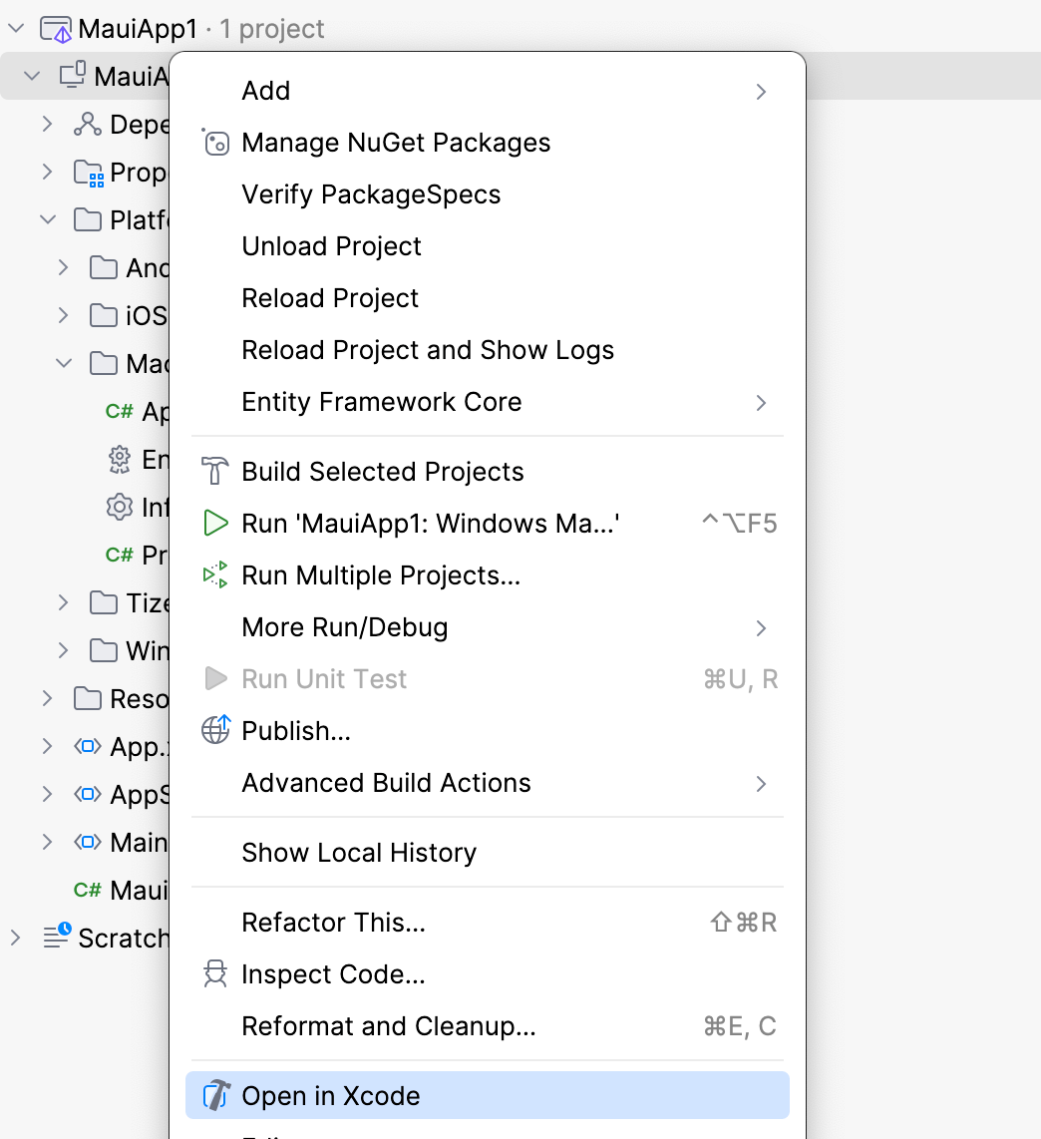Click Reformat and Cleanup
Viewport: 1041px width, 1139px height.
pos(389,1025)
